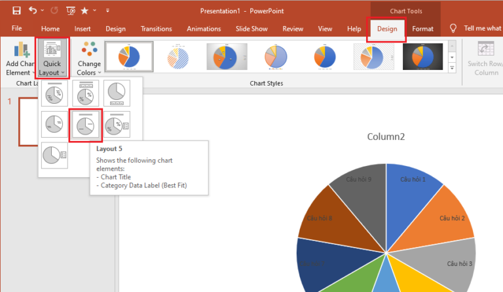Apply Layout 2 with top legend
Viewport: 503px width, 292px height.
[86, 93]
